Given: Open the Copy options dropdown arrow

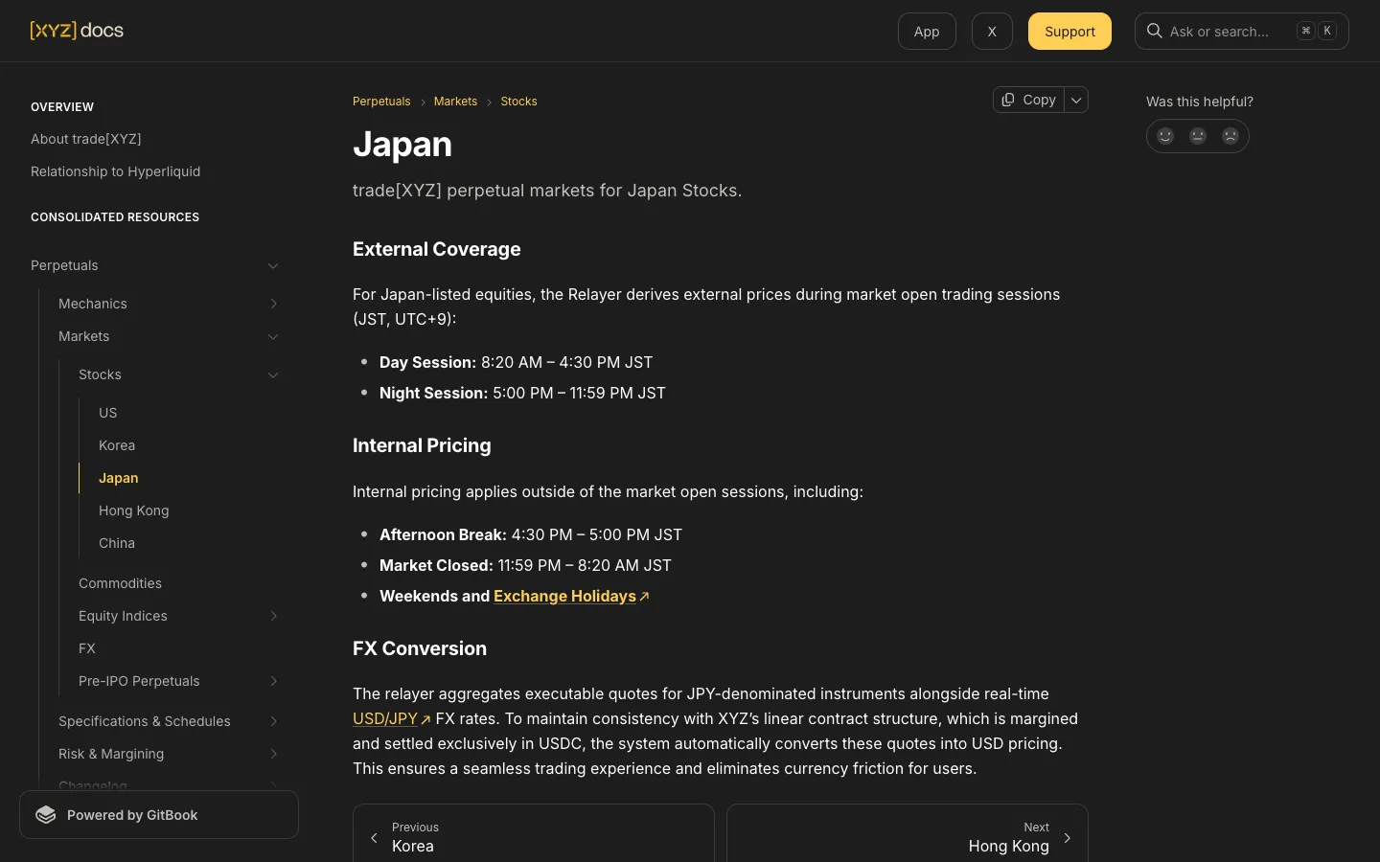Looking at the screenshot, I should click(1076, 100).
